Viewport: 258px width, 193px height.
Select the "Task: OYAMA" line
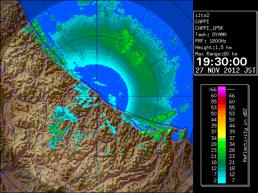[x=211, y=35]
